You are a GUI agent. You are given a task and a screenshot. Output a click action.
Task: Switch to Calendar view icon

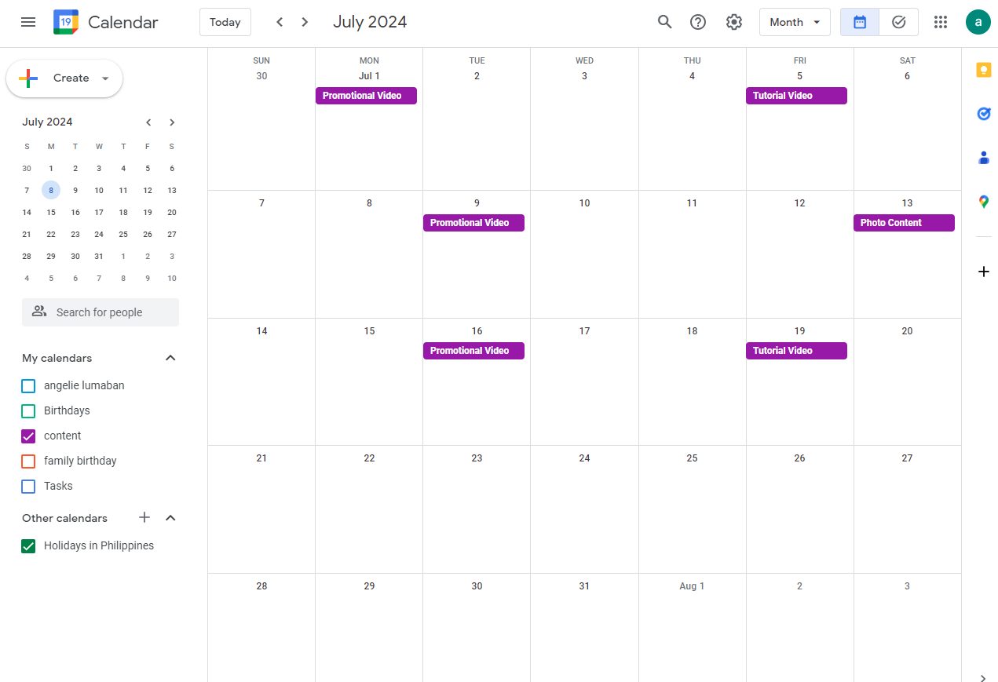coord(860,22)
